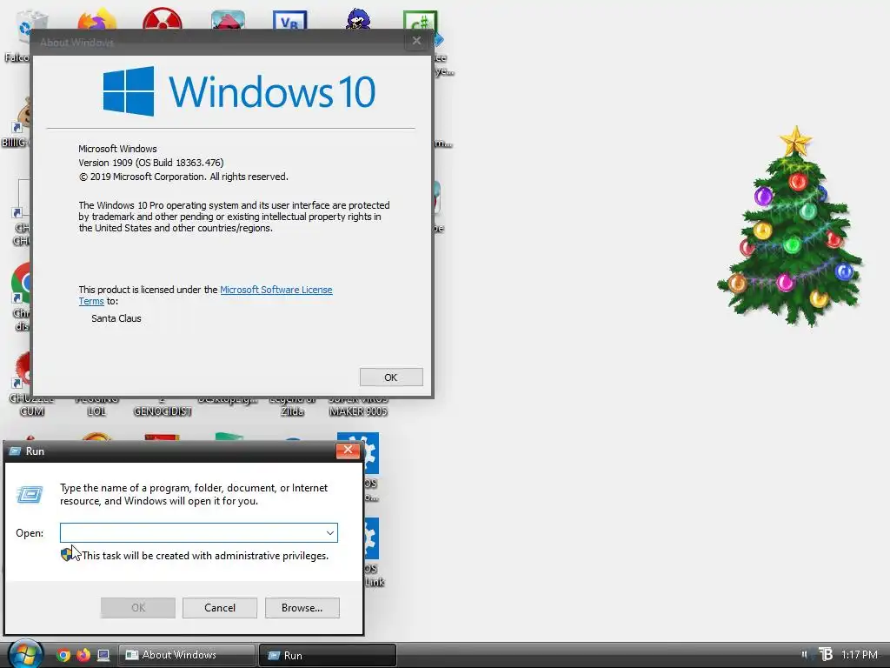This screenshot has height=668, width=890.
Task: Expand the Run dialog Open dropdown arrow
Action: tap(329, 533)
